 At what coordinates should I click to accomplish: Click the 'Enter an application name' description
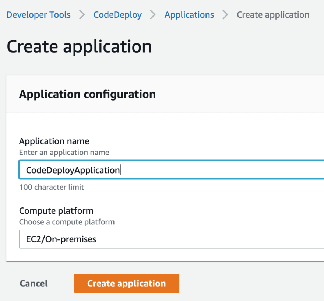64,153
